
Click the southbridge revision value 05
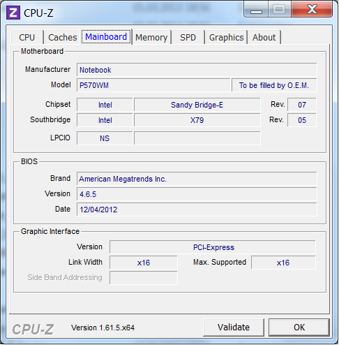click(302, 120)
